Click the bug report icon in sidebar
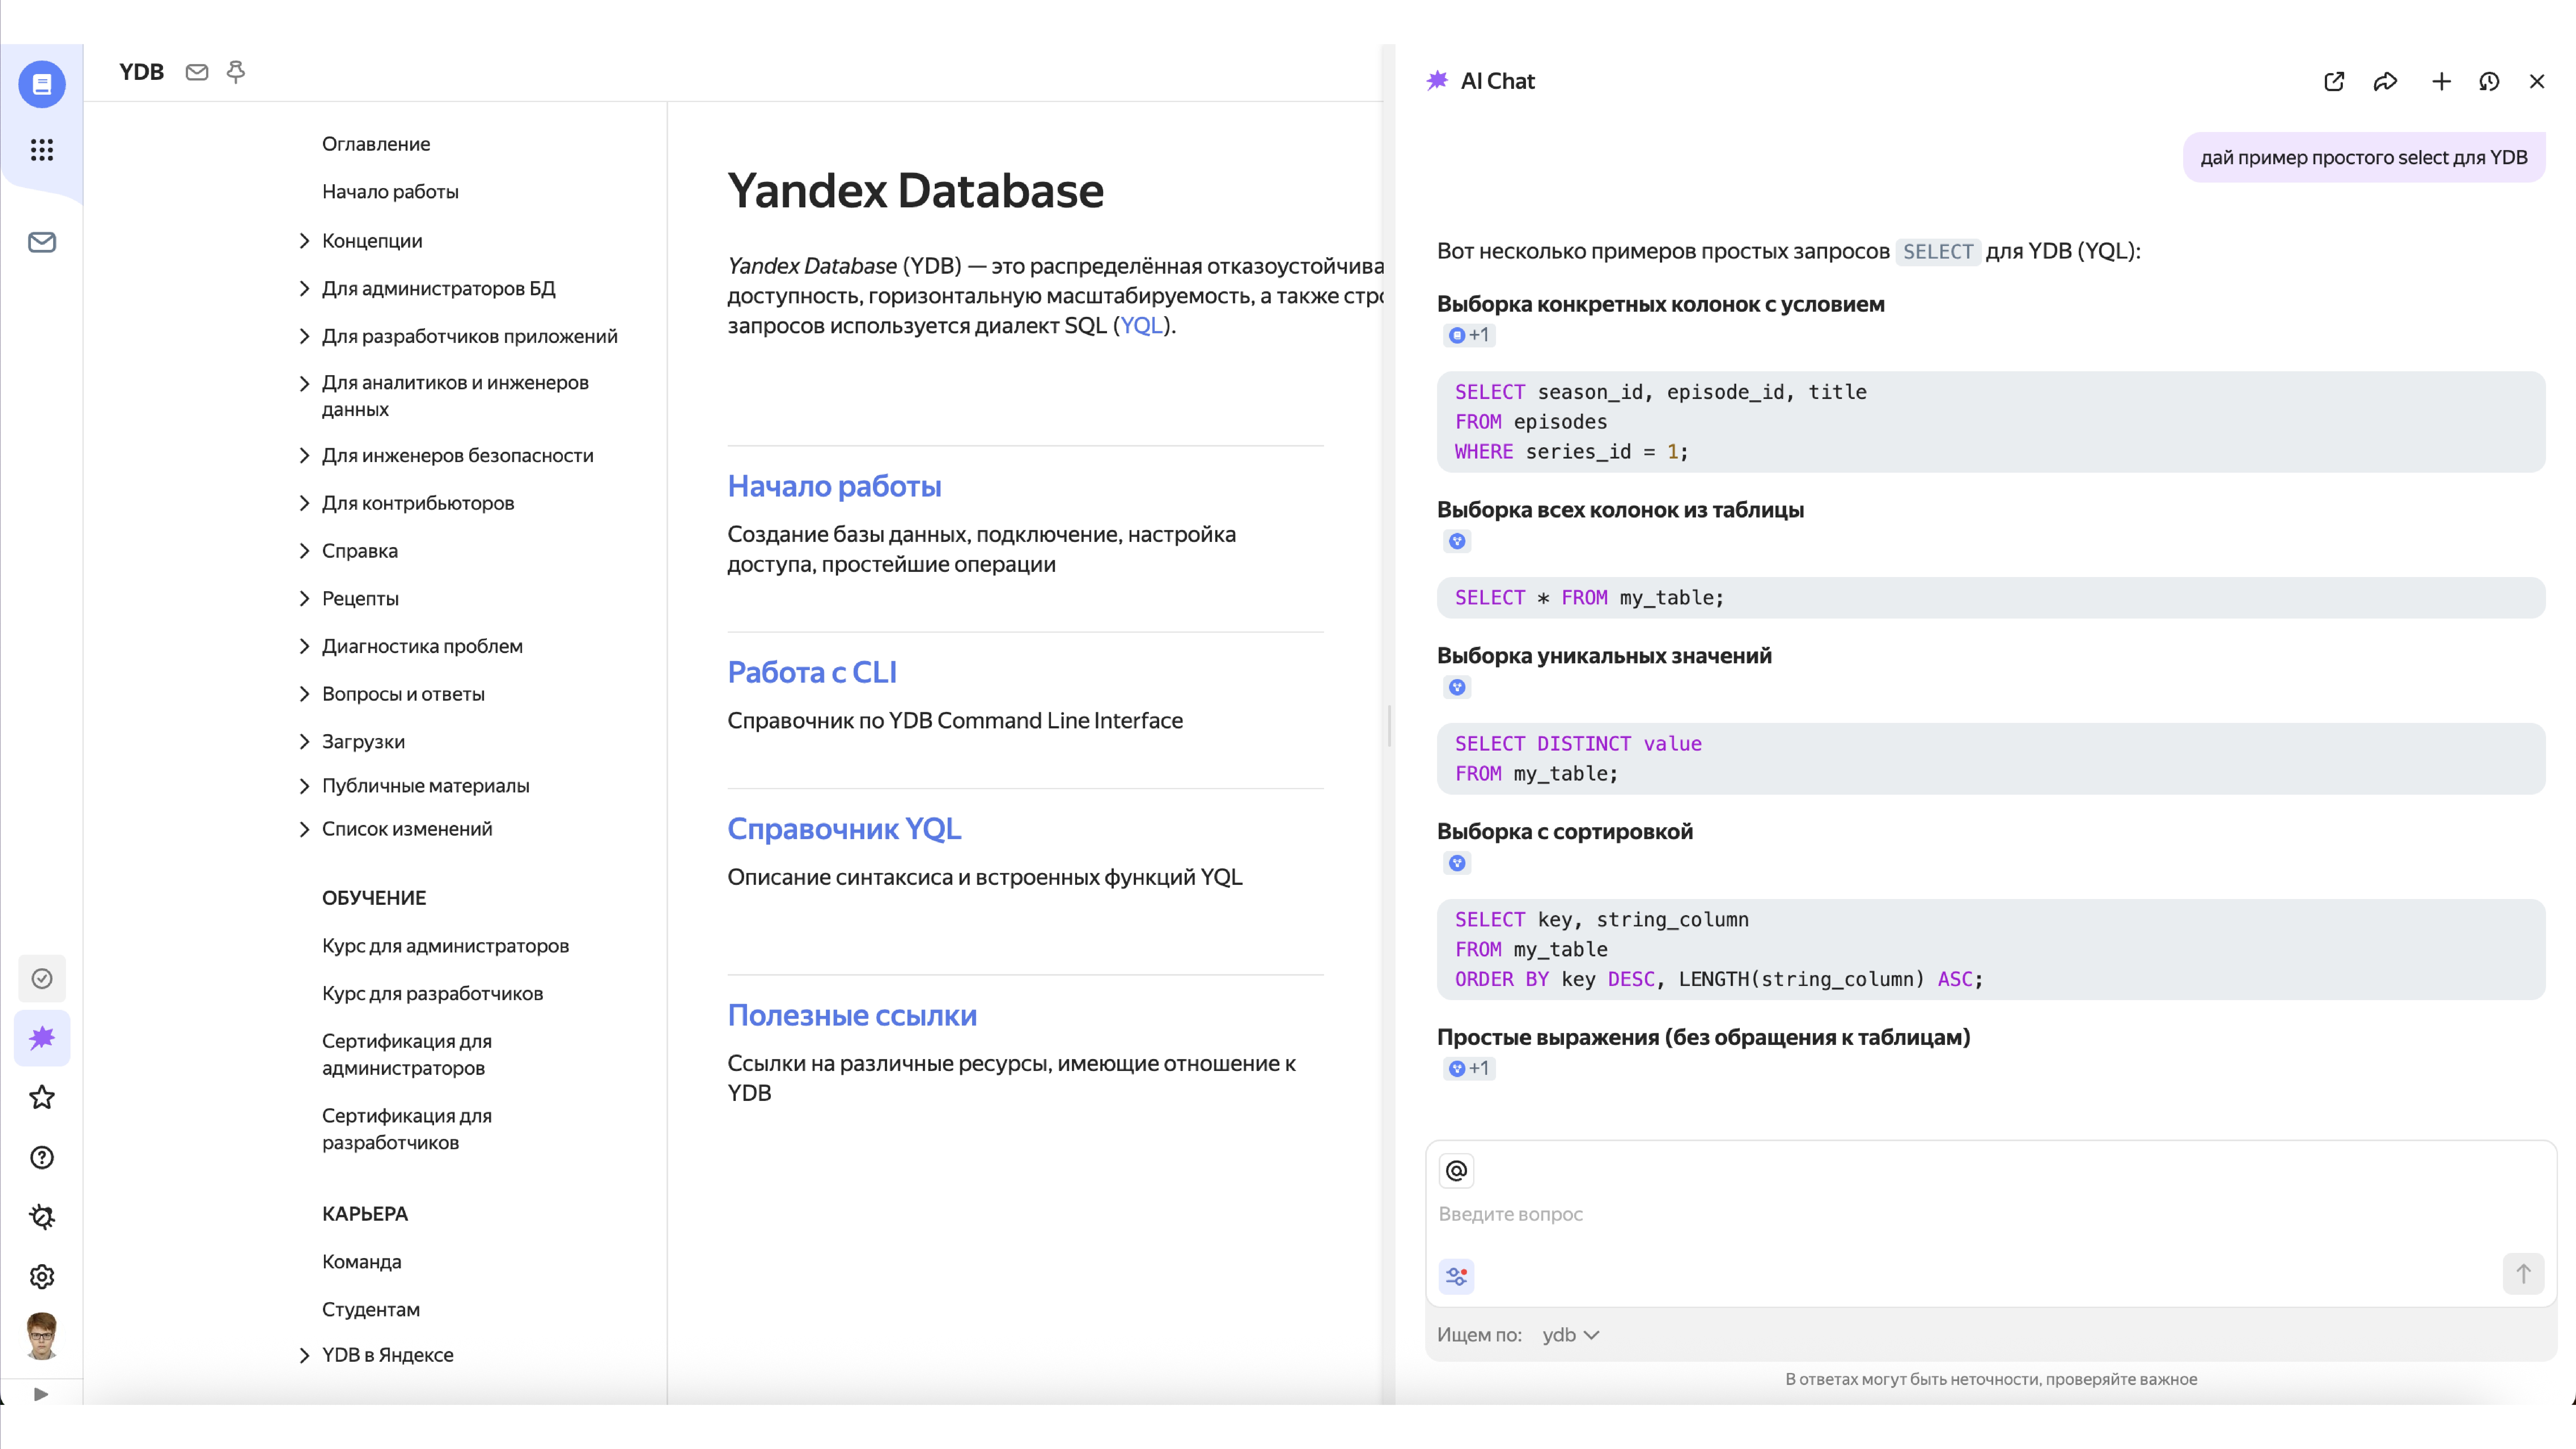Image resolution: width=2576 pixels, height=1449 pixels. (42, 1217)
